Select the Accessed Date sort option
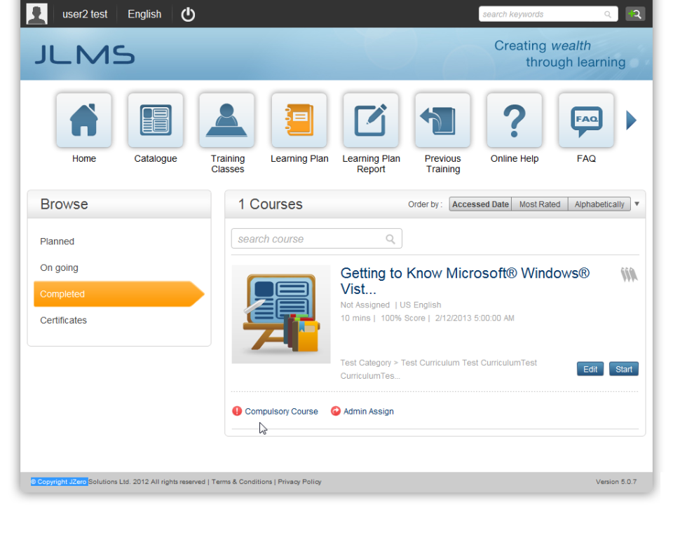Viewport: 673px width, 551px height. tap(480, 204)
